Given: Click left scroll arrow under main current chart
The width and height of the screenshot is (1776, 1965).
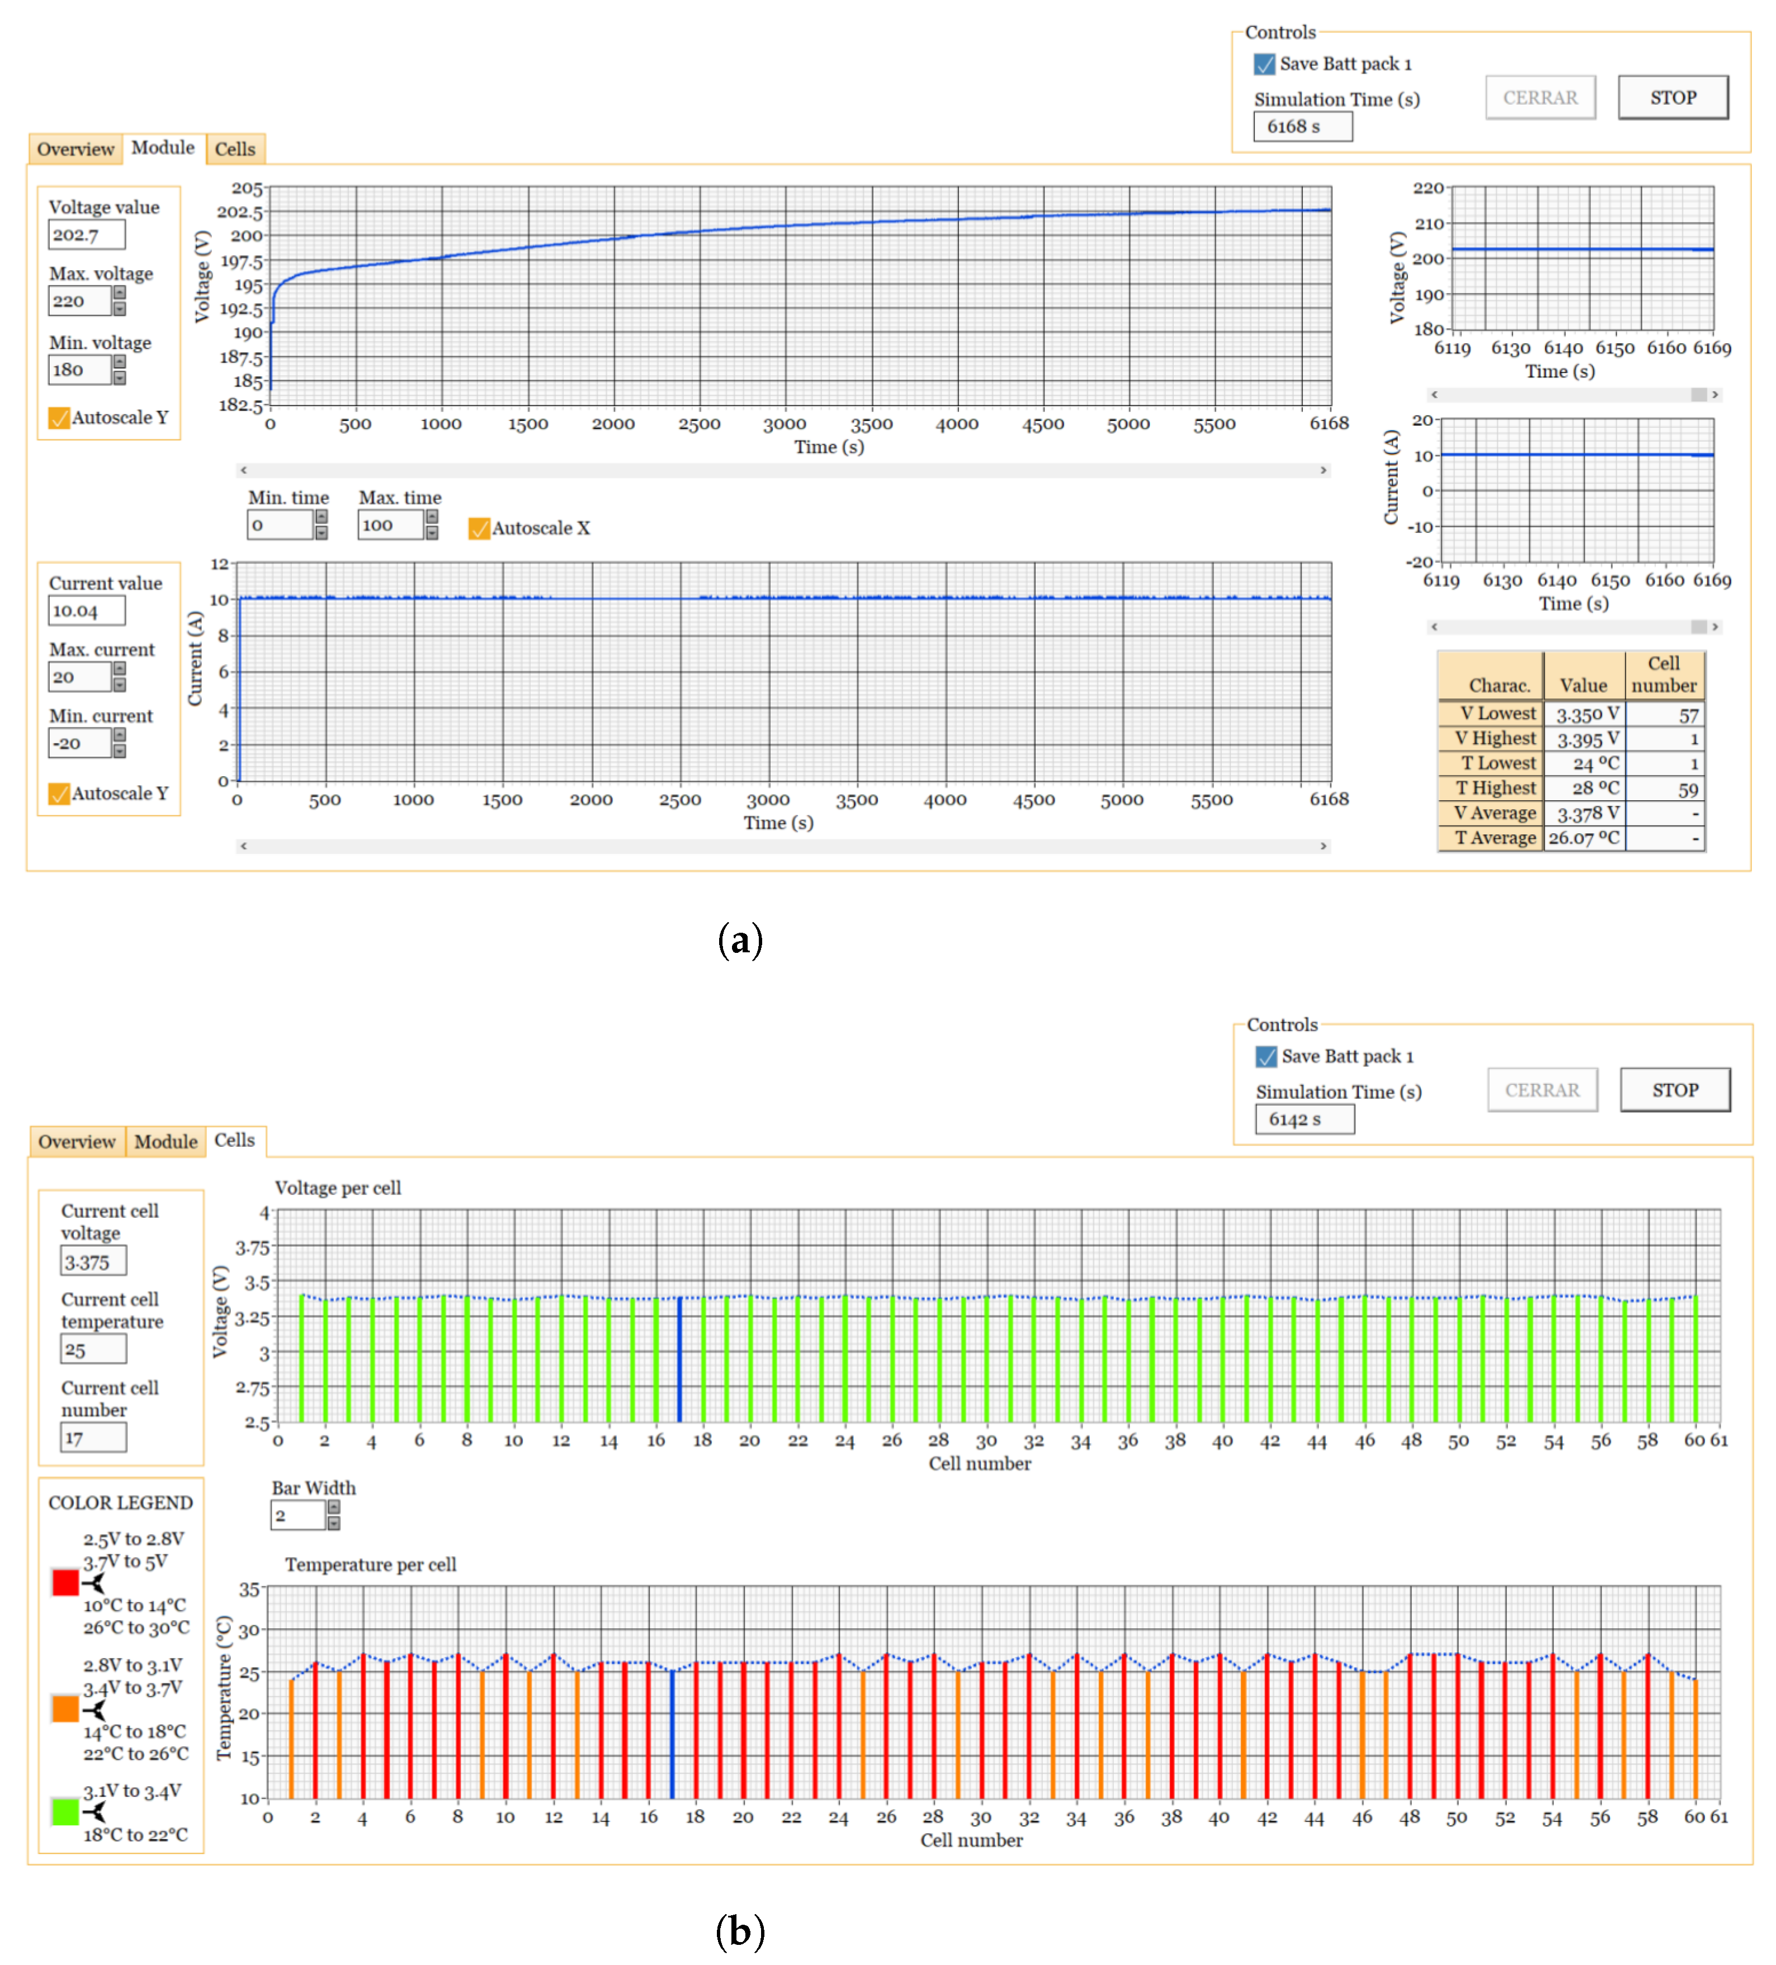Looking at the screenshot, I should click(x=244, y=845).
